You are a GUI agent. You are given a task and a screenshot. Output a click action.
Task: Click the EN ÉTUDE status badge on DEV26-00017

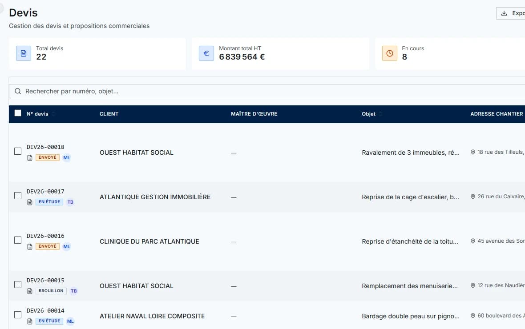49,202
